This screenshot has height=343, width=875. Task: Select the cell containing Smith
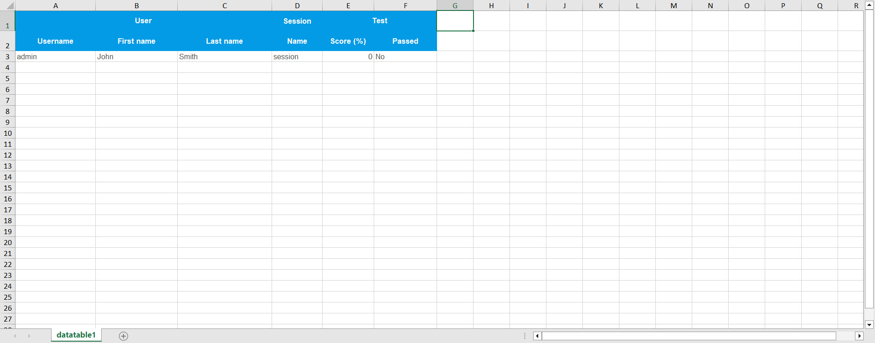(x=224, y=56)
